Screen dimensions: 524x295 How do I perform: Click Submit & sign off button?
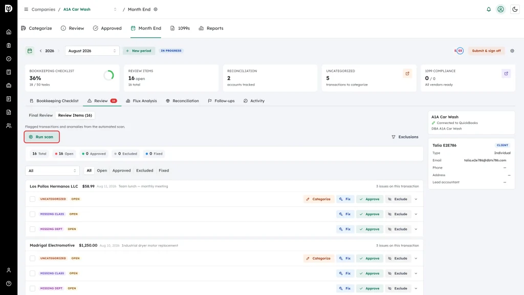[486, 51]
